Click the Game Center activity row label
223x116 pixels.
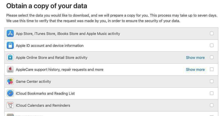coord(33,82)
